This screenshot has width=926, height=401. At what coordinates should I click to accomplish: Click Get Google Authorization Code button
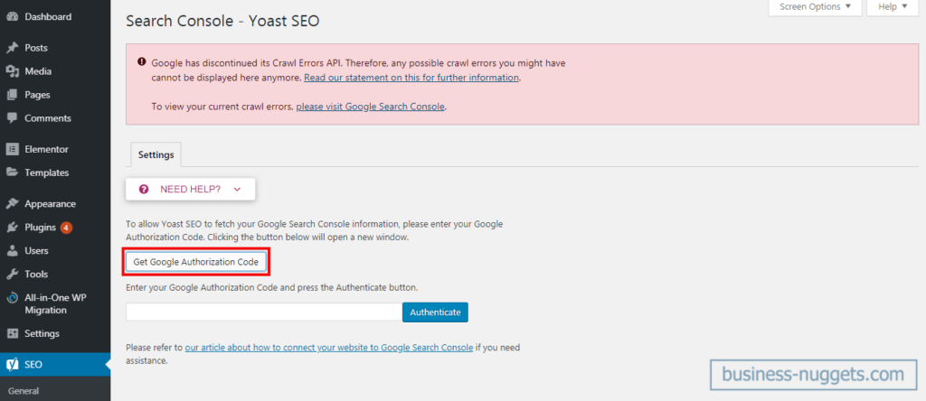pyautogui.click(x=196, y=263)
